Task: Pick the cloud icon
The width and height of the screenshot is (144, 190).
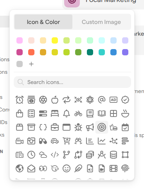Action: pos(43,155)
